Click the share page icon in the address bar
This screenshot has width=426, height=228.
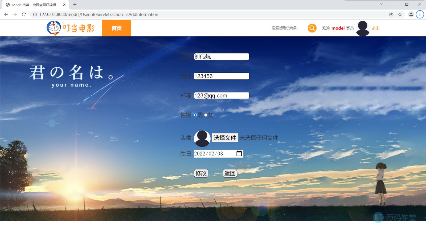[391, 14]
